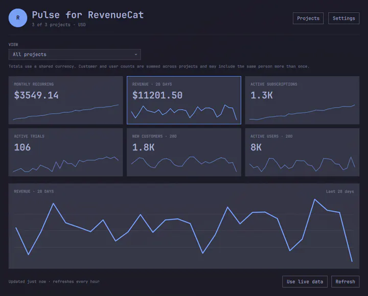The image size is (368, 296).
Task: Click the 1.8K new customers value
Action: click(x=144, y=147)
